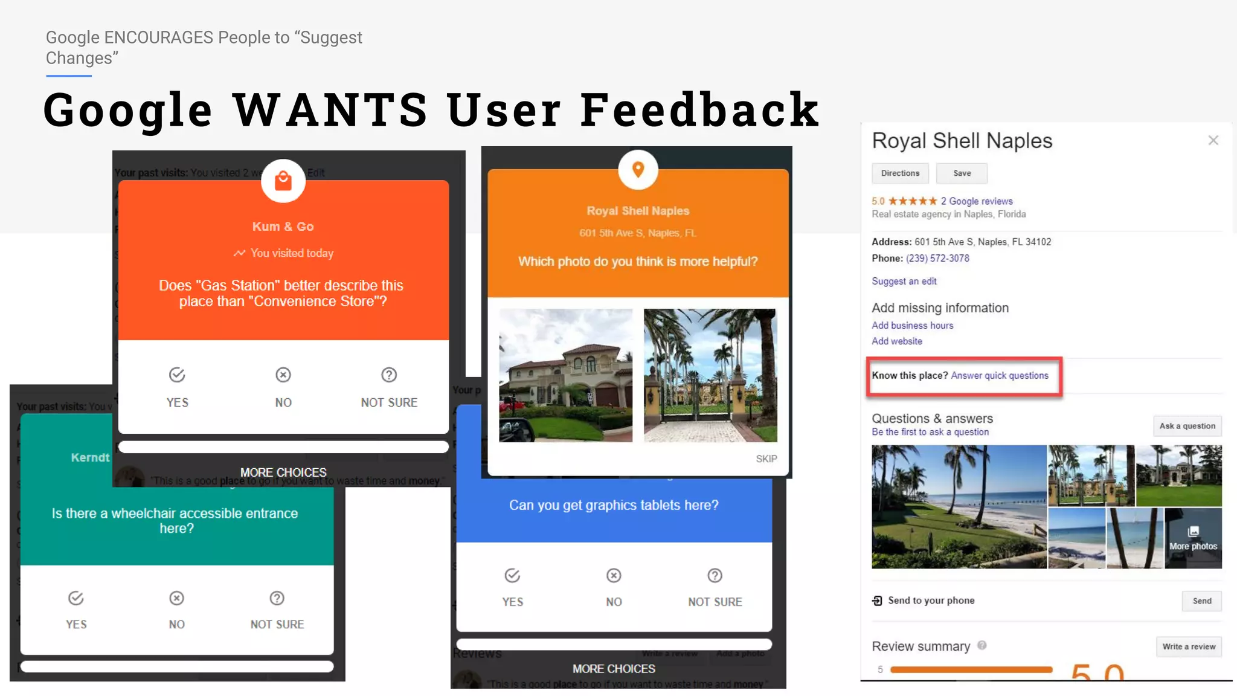Click the NO cross icon on Kum & Go card

pyautogui.click(x=283, y=375)
